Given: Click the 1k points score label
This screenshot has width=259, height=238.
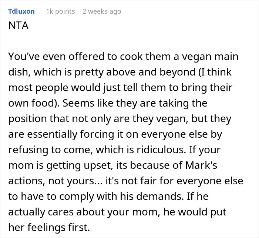Looking at the screenshot, I should pyautogui.click(x=60, y=11).
